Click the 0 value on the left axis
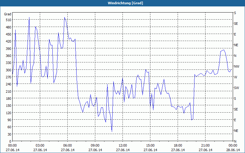 coord(10,141)
